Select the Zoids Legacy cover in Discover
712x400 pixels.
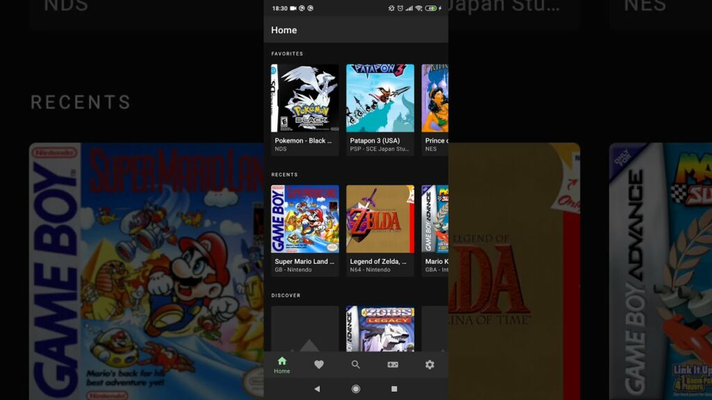pyautogui.click(x=380, y=328)
